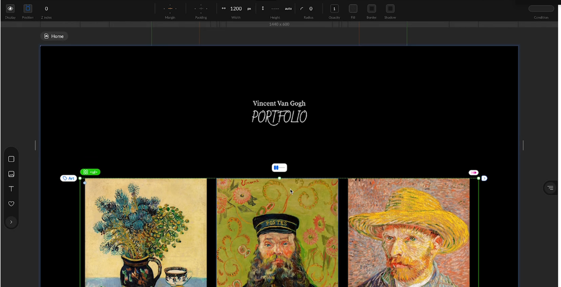Viewport: 561px width, 287px height.
Task: Select the postman portrait painting
Action: pos(277,232)
